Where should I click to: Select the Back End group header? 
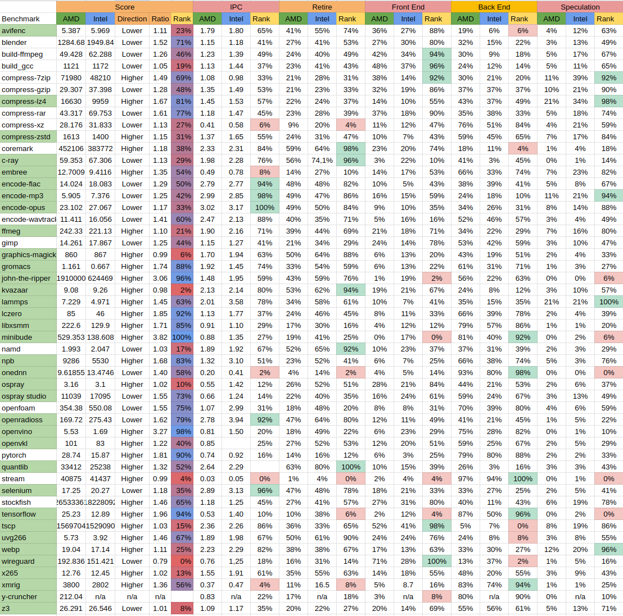point(494,7)
